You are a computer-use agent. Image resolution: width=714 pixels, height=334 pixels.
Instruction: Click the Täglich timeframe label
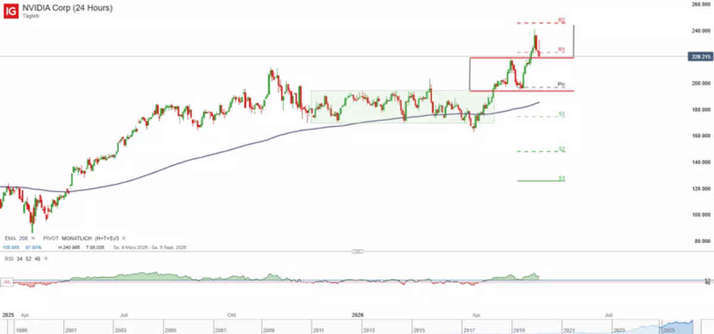click(x=31, y=16)
